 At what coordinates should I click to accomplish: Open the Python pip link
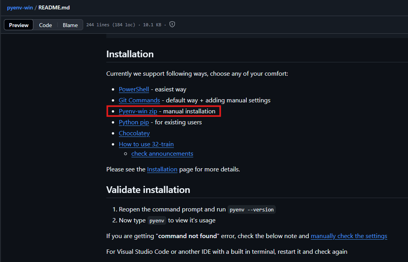click(x=134, y=122)
